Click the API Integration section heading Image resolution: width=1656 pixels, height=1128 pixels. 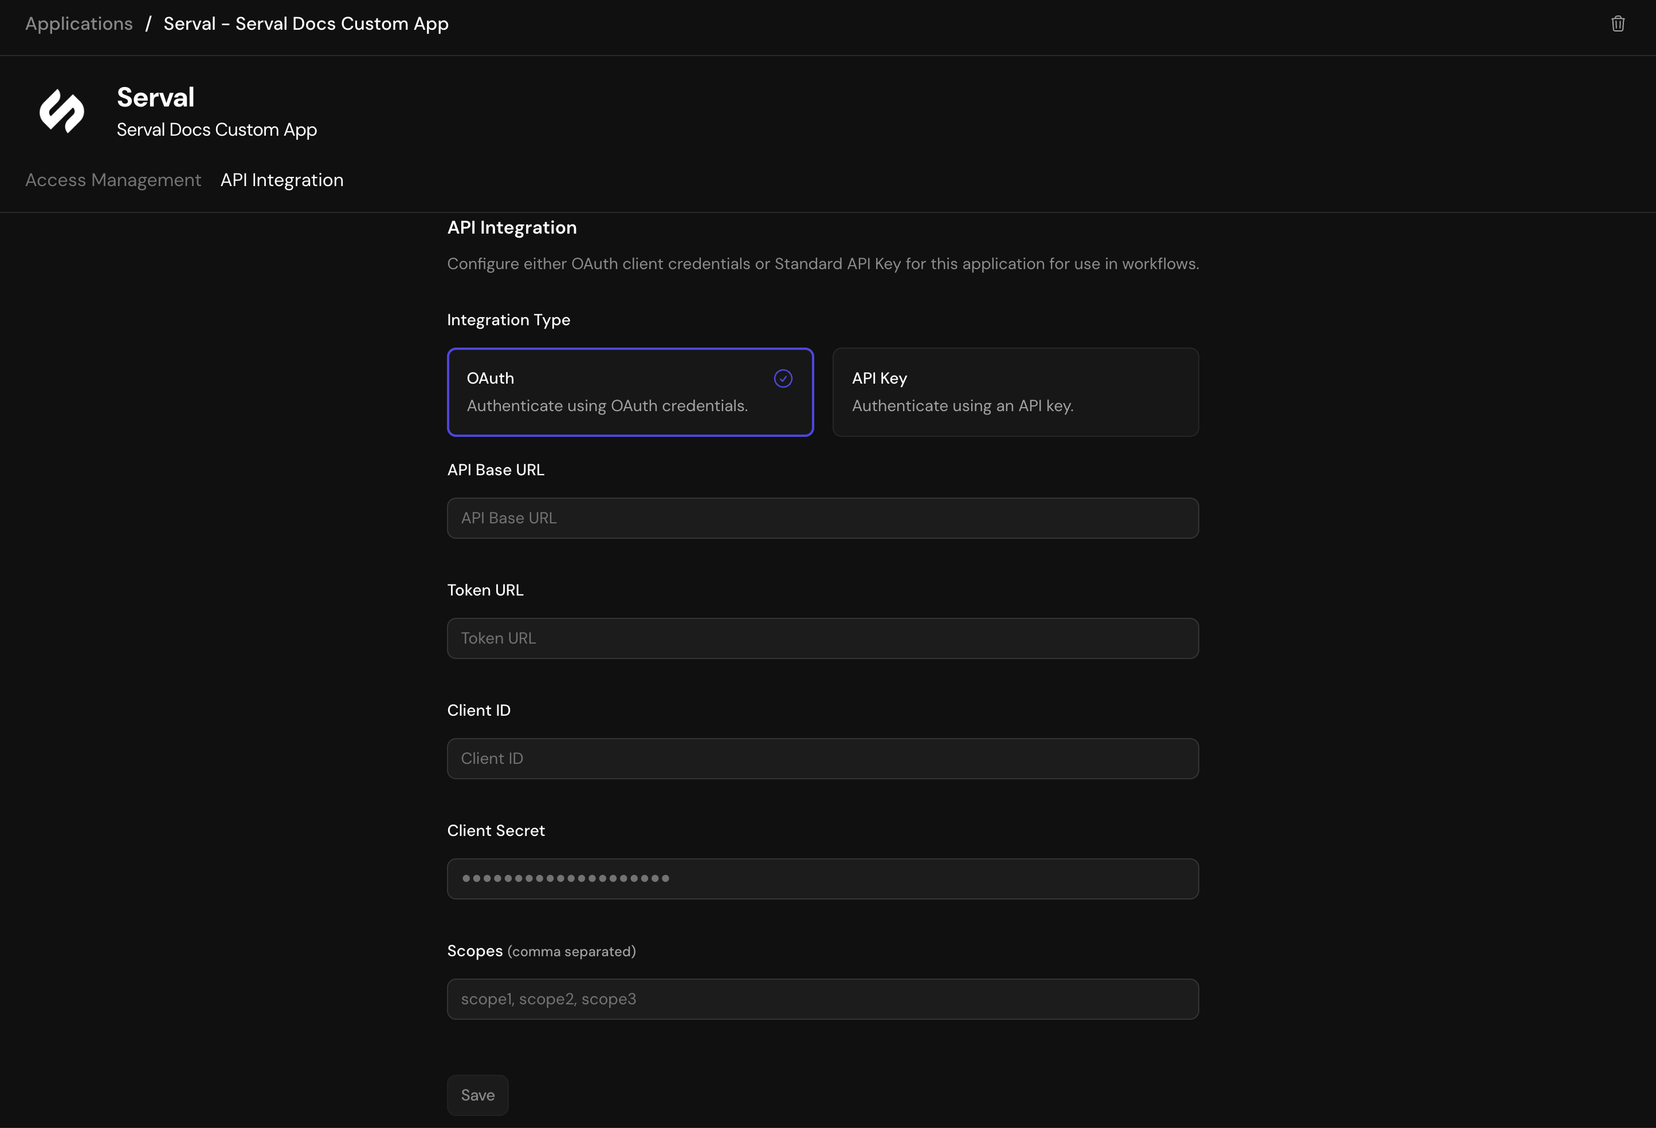[512, 227]
